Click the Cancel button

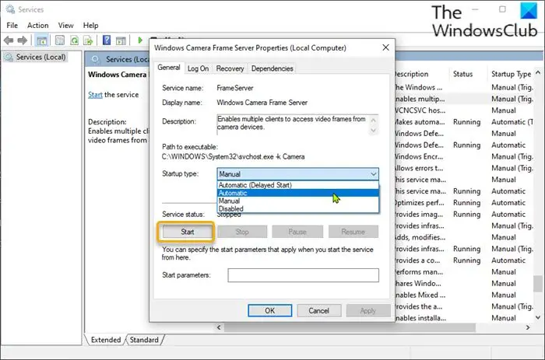tap(318, 311)
